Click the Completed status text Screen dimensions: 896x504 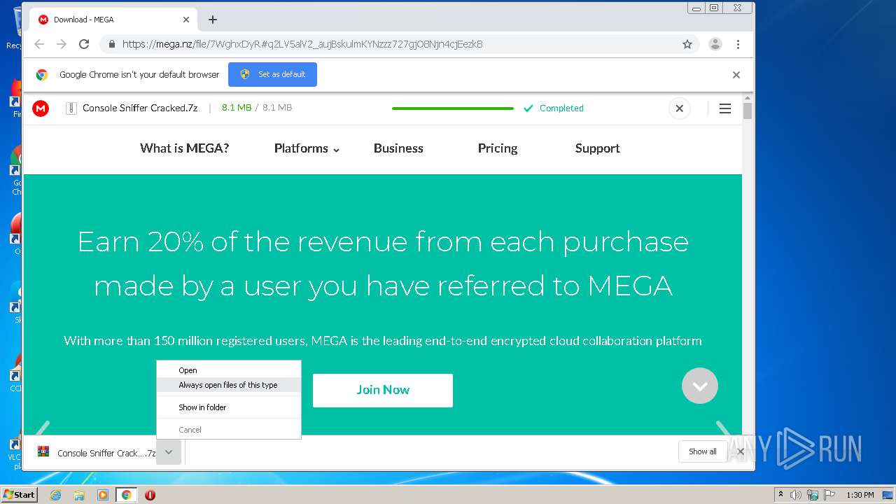tap(561, 108)
